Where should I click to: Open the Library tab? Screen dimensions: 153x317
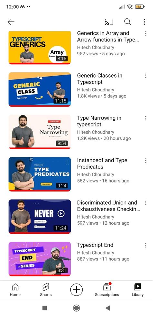click(x=138, y=290)
